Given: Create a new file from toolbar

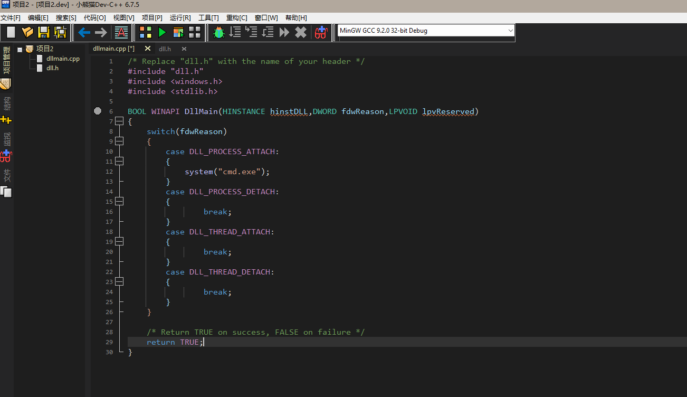Looking at the screenshot, I should [x=11, y=33].
